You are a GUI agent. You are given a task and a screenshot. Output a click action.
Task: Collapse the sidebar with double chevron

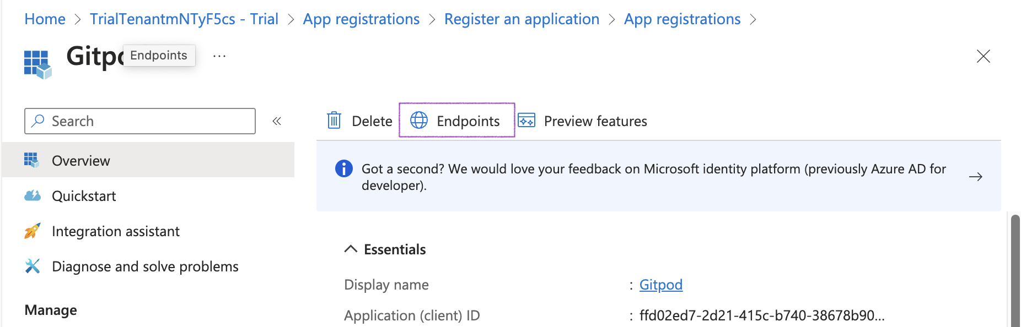tap(277, 121)
